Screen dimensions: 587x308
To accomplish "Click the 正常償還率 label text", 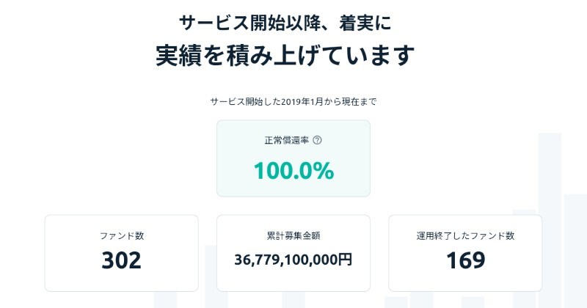I will [x=287, y=140].
